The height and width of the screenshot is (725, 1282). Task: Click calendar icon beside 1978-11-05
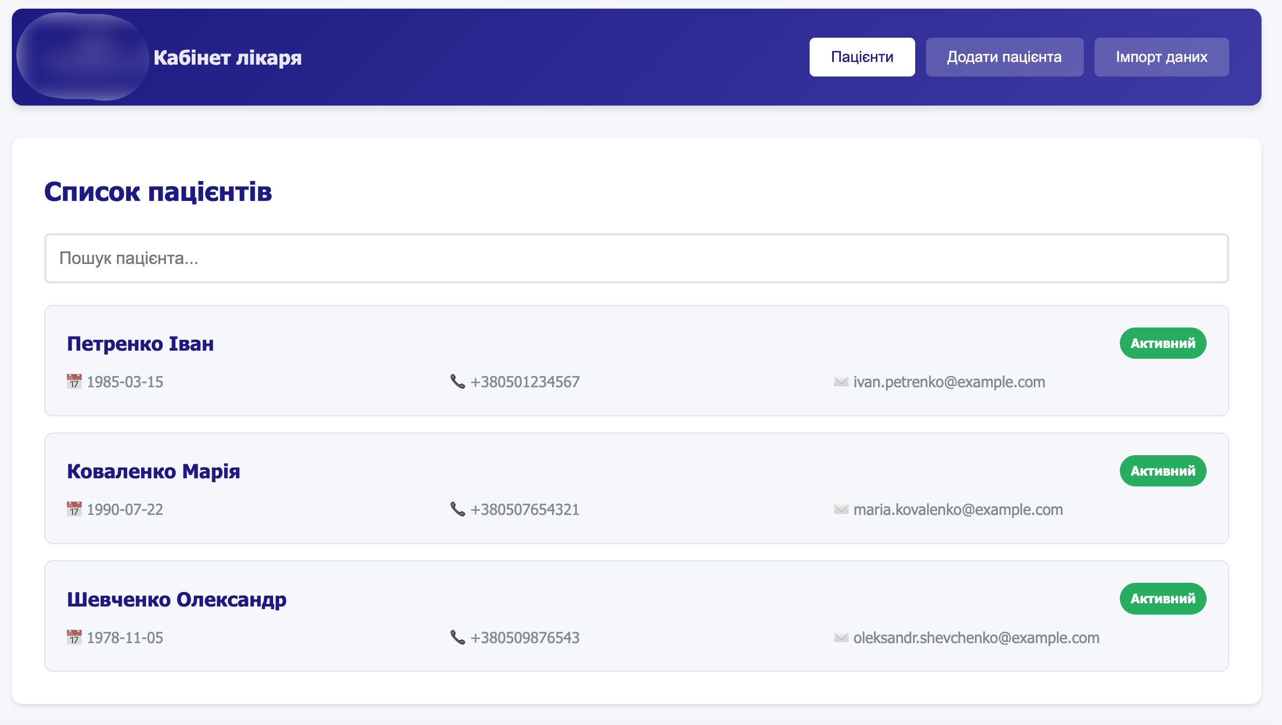point(74,637)
